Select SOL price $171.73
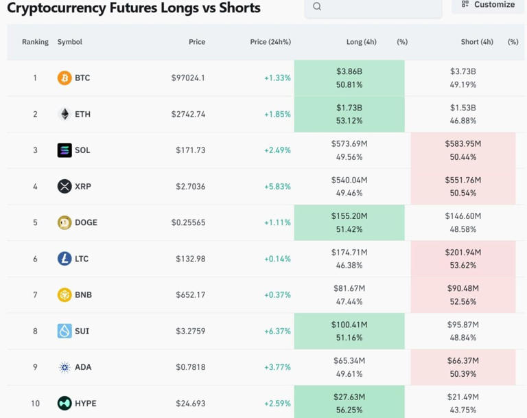This screenshot has height=418, width=527. 191,150
